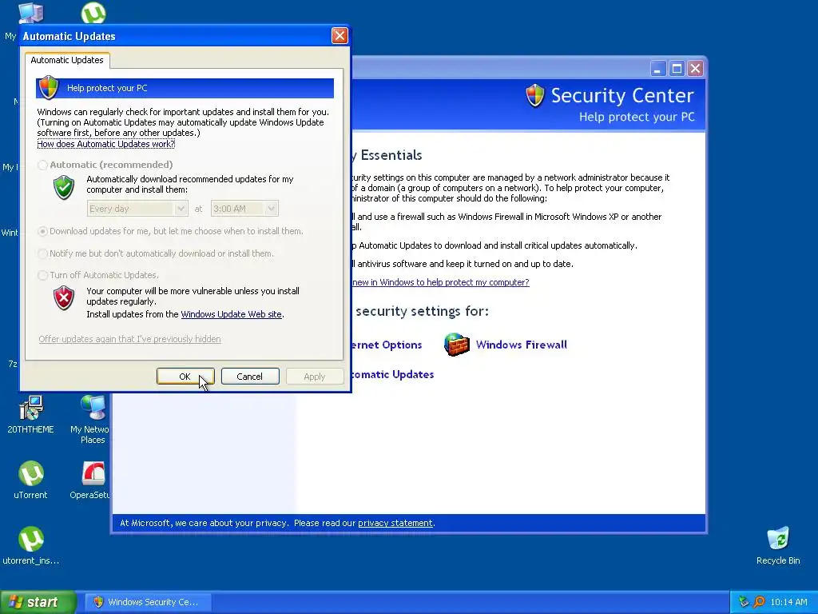The image size is (818, 614).
Task: Open the Internet Options link in Security Center
Action: (387, 345)
